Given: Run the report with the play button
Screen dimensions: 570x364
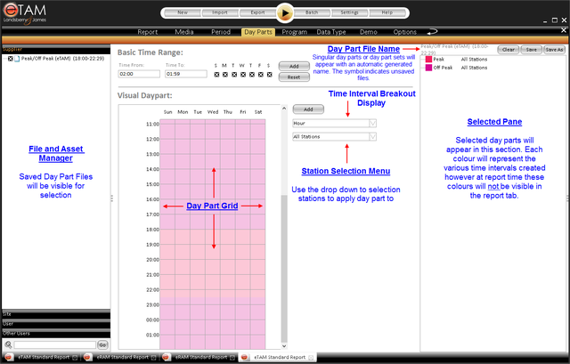Looking at the screenshot, I should [285, 13].
